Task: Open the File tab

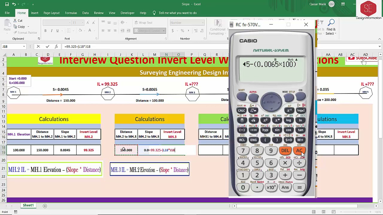Action: coord(7,13)
